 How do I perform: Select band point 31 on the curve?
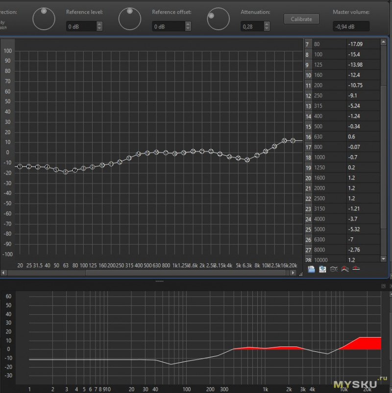(x=293, y=140)
